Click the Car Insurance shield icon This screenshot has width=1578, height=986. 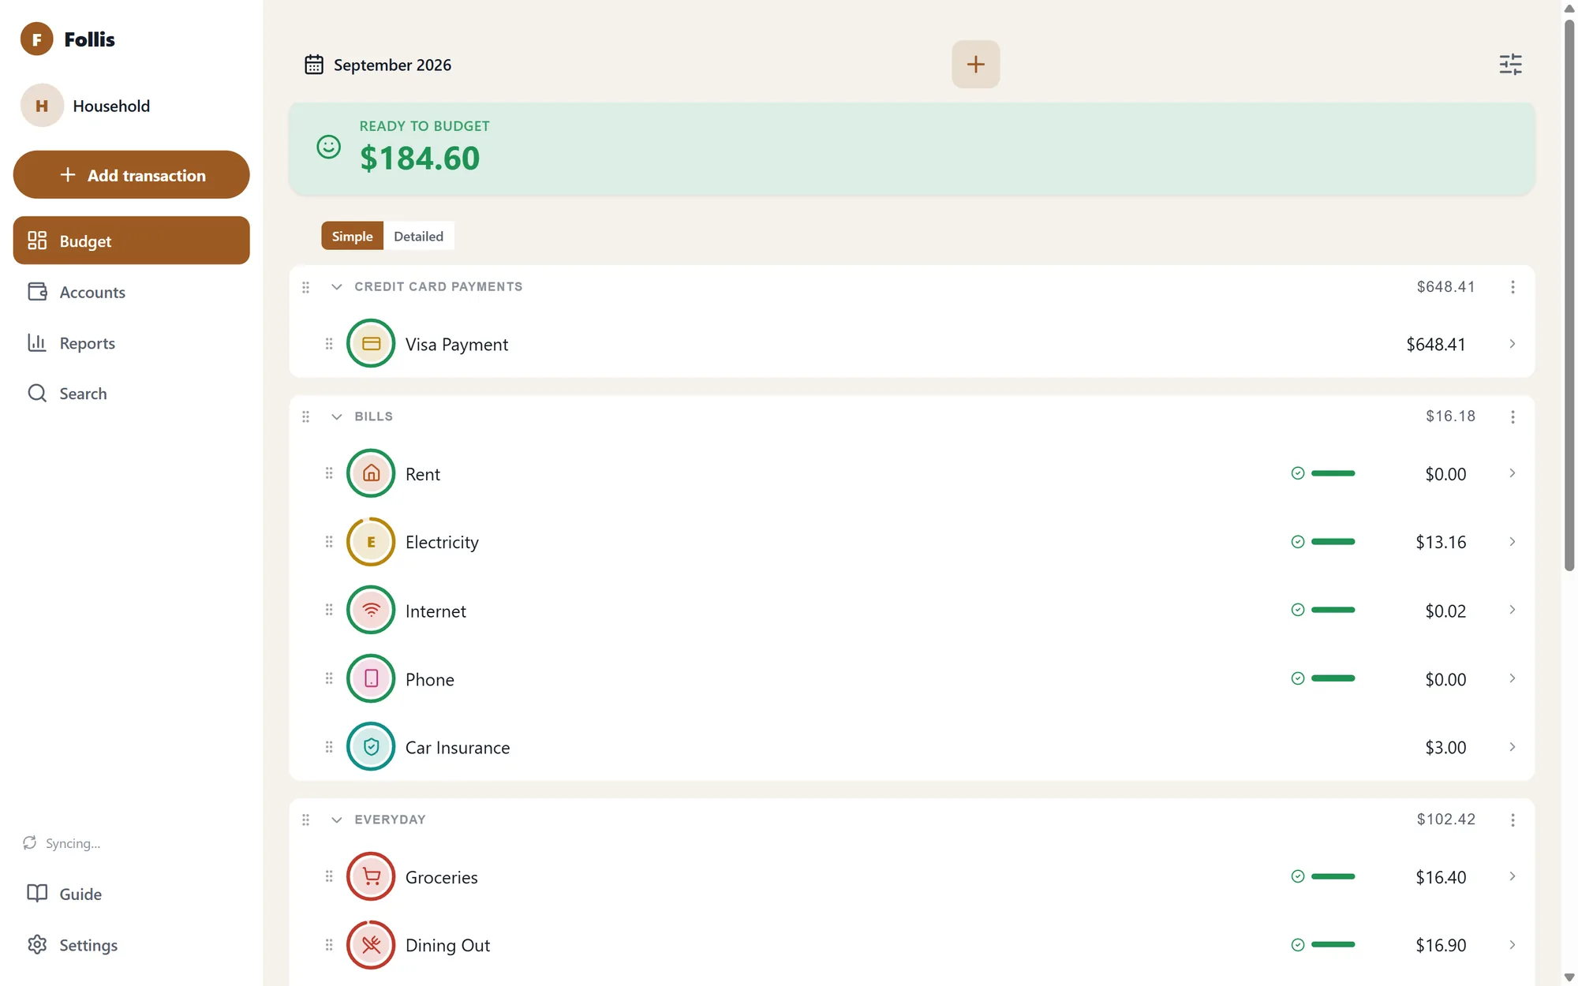click(x=371, y=747)
